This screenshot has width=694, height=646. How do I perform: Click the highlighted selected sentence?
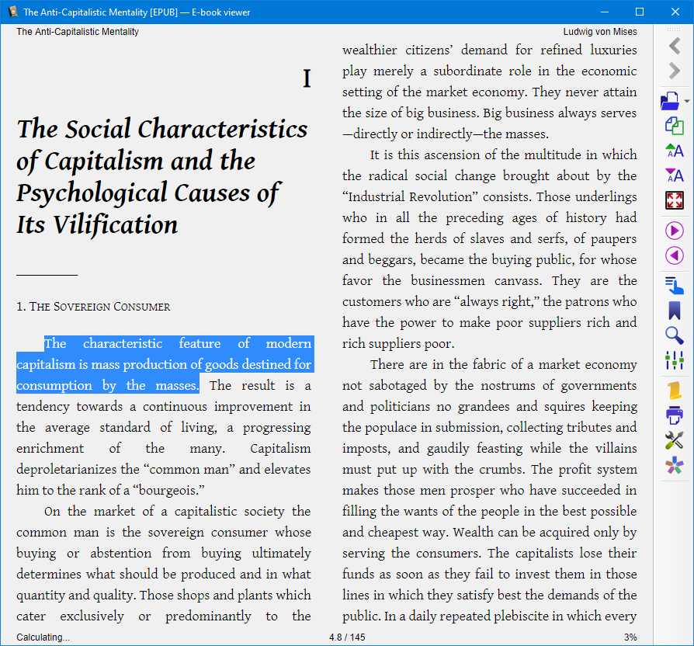pyautogui.click(x=165, y=364)
